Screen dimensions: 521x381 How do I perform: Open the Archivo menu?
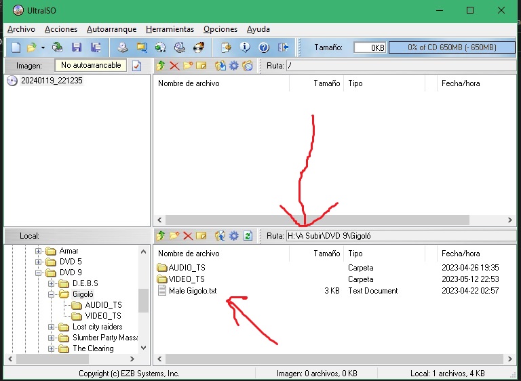click(x=21, y=29)
